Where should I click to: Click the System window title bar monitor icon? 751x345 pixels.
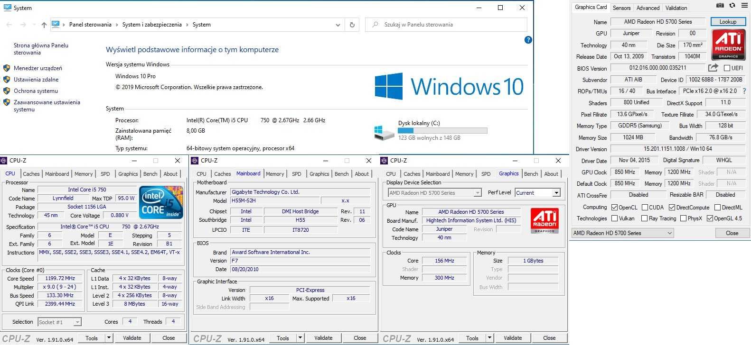point(7,8)
